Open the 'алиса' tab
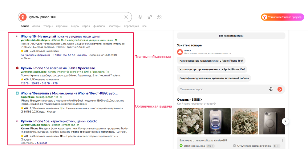The width and height of the screenshot is (308, 159). pos(36,26)
